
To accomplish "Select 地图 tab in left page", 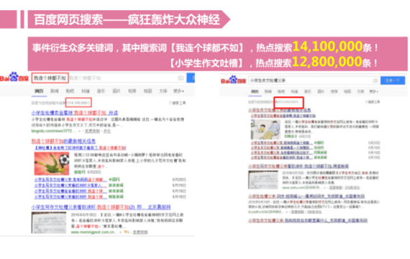I will point(147,91).
